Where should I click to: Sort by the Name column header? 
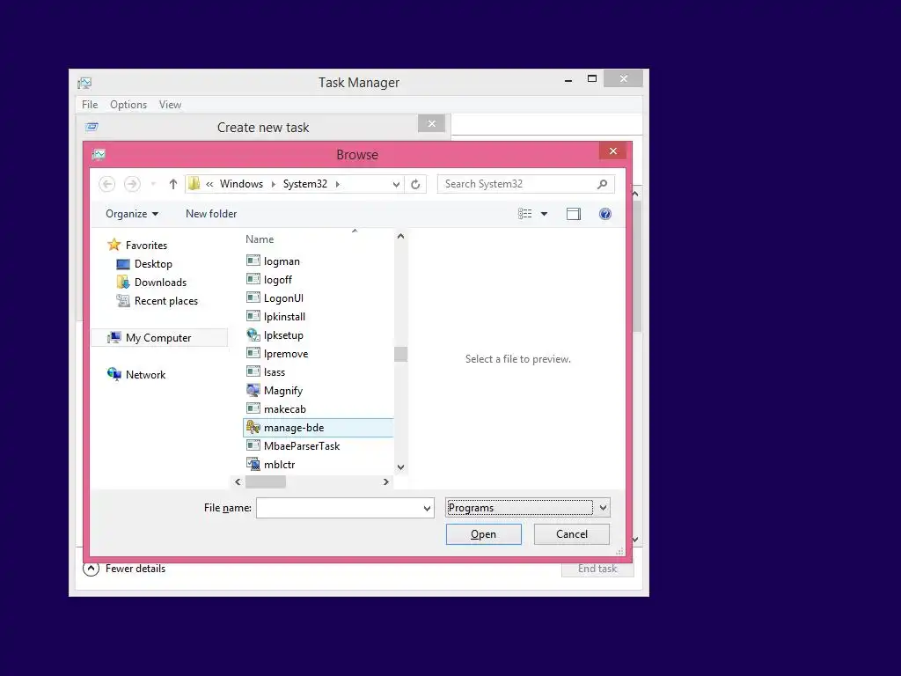pos(260,239)
